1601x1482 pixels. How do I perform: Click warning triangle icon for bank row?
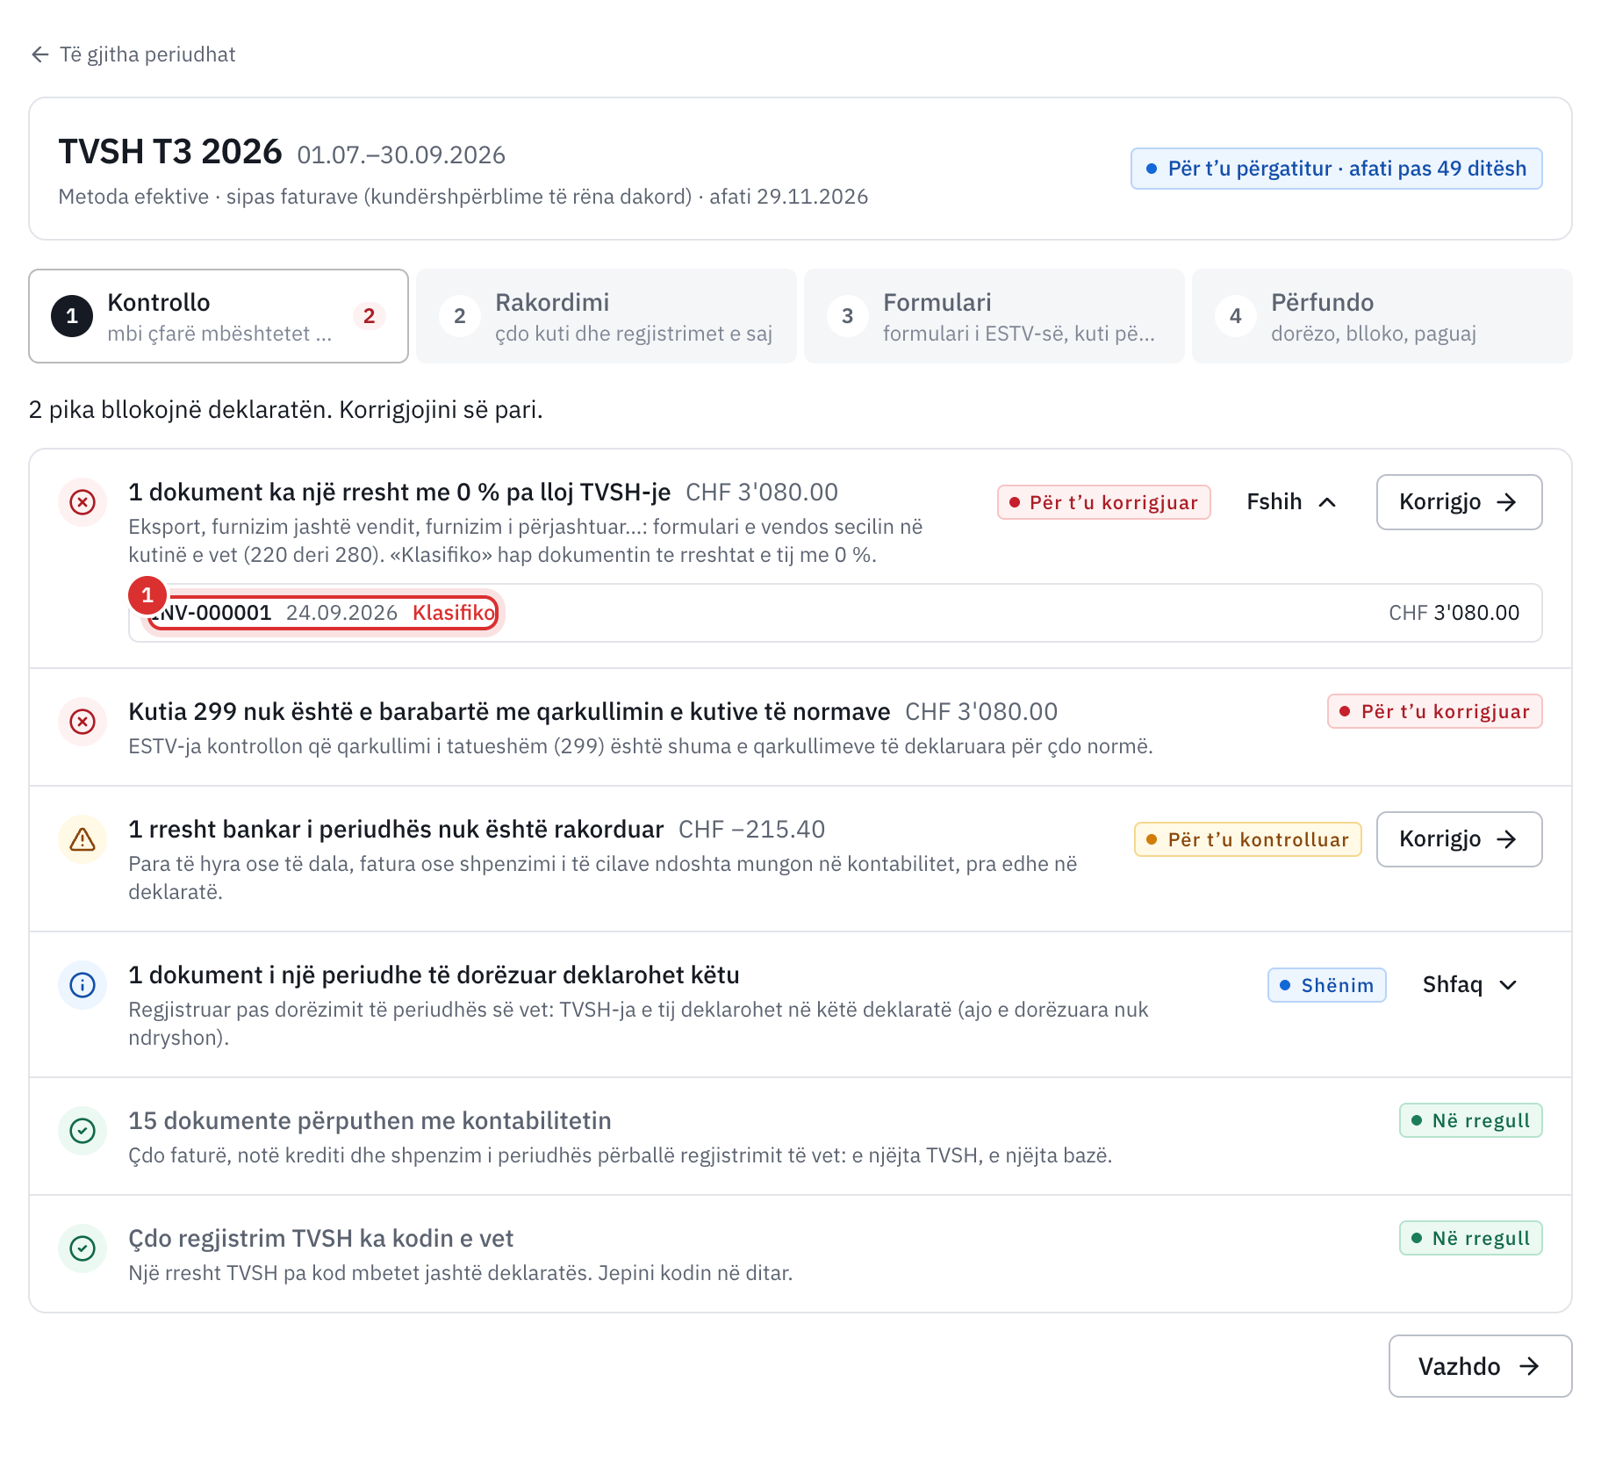click(x=83, y=839)
